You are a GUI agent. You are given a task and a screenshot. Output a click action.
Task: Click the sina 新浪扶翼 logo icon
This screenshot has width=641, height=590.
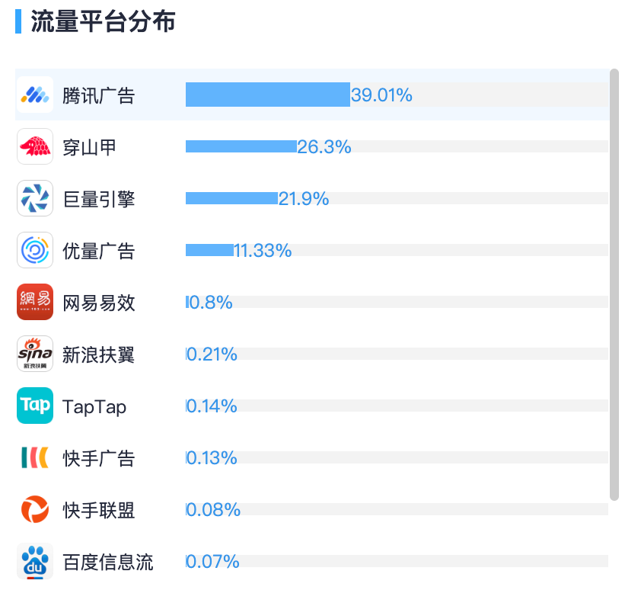click(x=35, y=354)
